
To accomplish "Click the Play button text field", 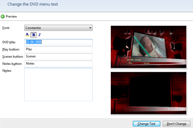I will [x=59, y=49].
